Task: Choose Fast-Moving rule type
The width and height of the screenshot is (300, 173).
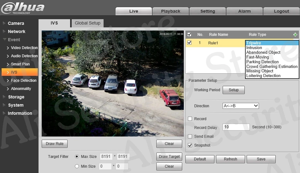Action: pyautogui.click(x=272, y=57)
